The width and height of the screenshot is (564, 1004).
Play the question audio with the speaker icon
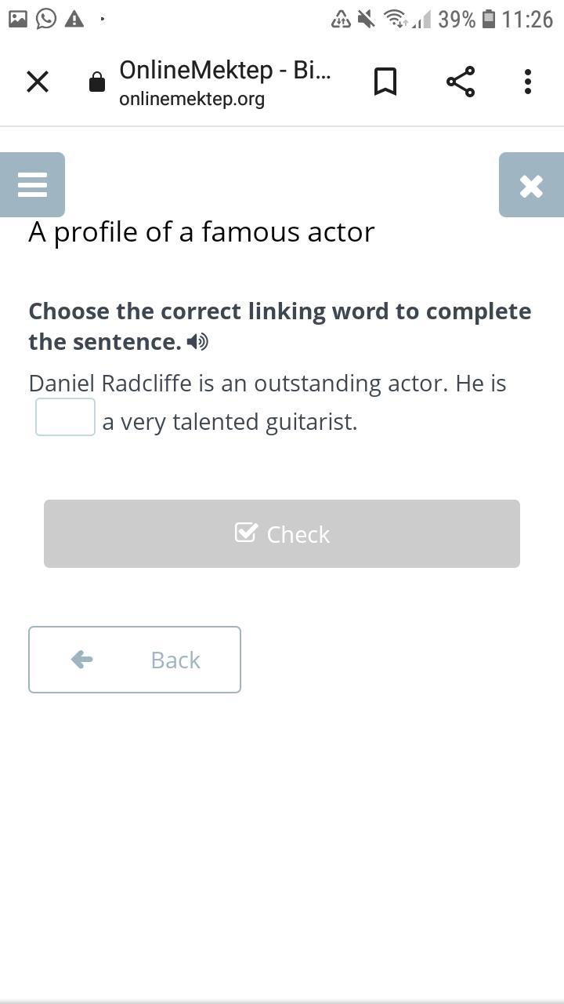point(198,342)
